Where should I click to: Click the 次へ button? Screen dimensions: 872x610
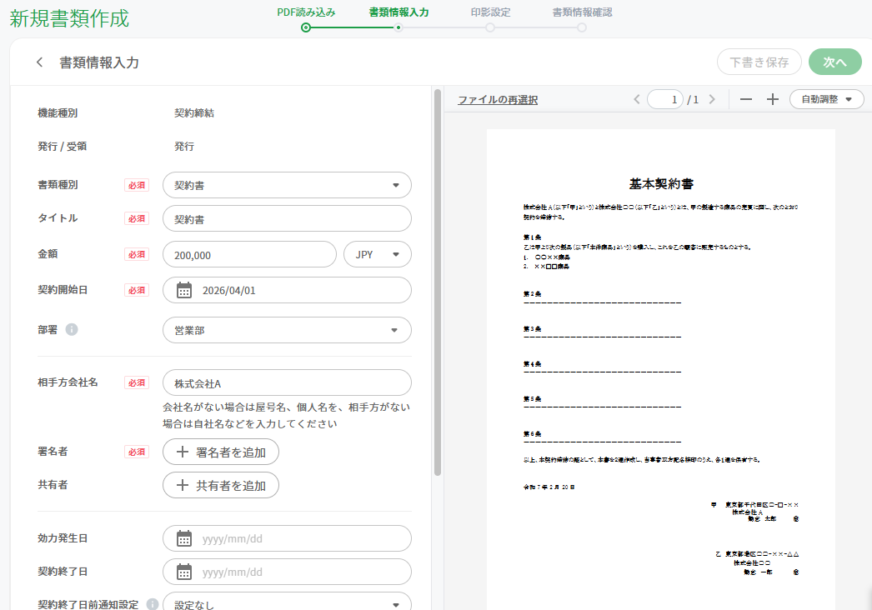tap(834, 62)
